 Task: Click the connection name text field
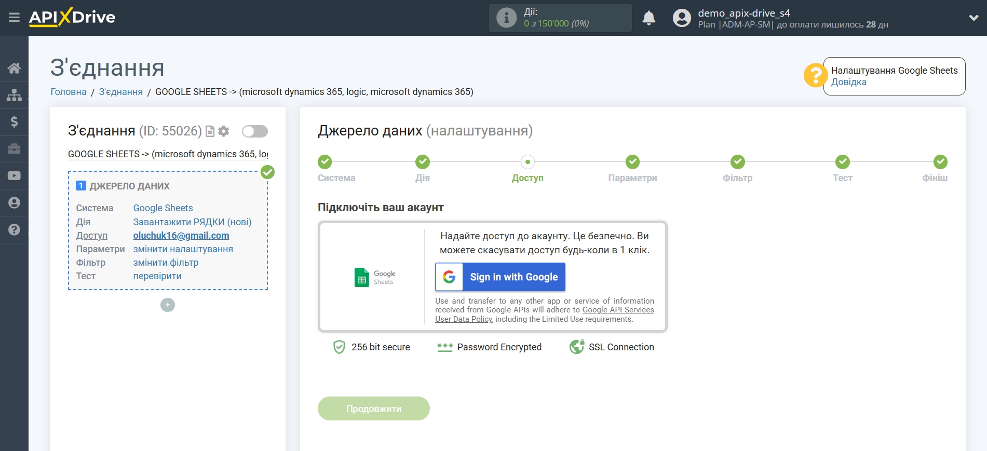168,154
